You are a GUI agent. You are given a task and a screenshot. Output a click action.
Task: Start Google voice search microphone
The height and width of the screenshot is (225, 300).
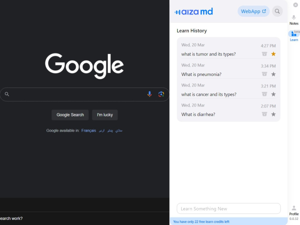tap(150, 94)
